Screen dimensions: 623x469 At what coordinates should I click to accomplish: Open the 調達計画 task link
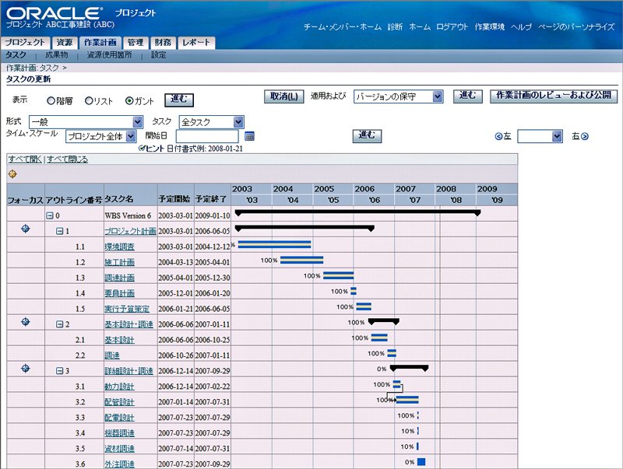(x=120, y=278)
